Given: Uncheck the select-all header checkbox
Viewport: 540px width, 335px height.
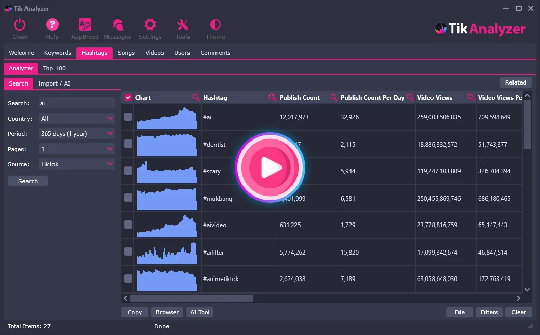Looking at the screenshot, I should [x=128, y=98].
